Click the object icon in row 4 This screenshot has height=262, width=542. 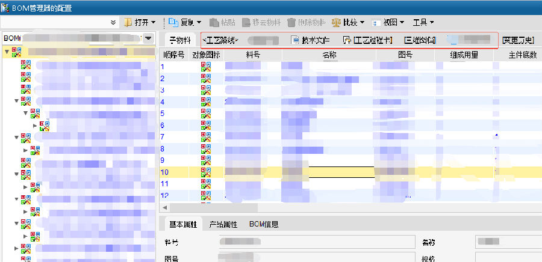(206, 102)
